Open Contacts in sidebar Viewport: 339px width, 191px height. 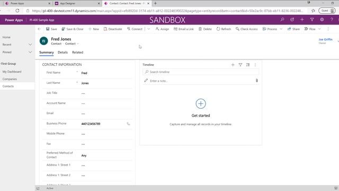[8, 86]
